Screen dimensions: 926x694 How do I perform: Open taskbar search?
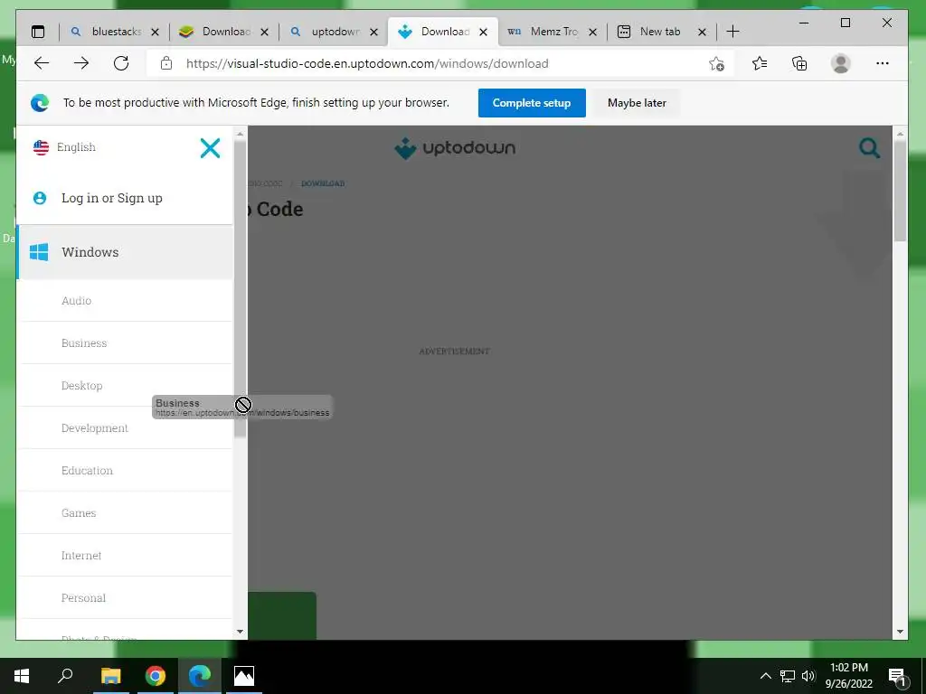coord(65,676)
